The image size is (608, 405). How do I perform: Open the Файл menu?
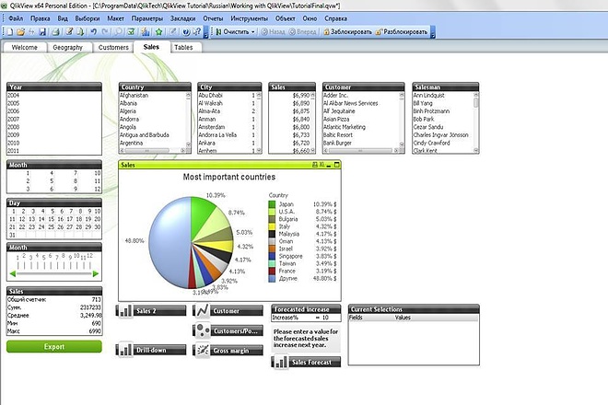(16, 18)
